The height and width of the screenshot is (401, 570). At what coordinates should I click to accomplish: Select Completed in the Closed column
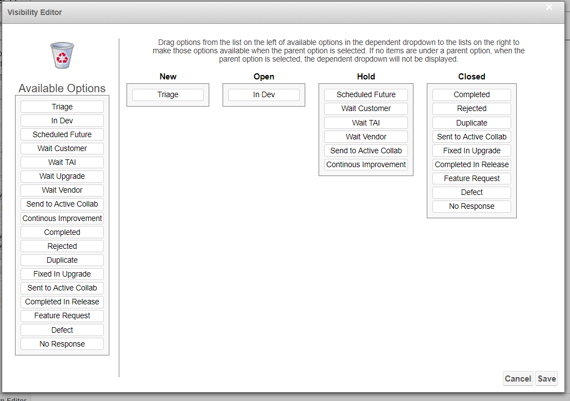click(471, 95)
